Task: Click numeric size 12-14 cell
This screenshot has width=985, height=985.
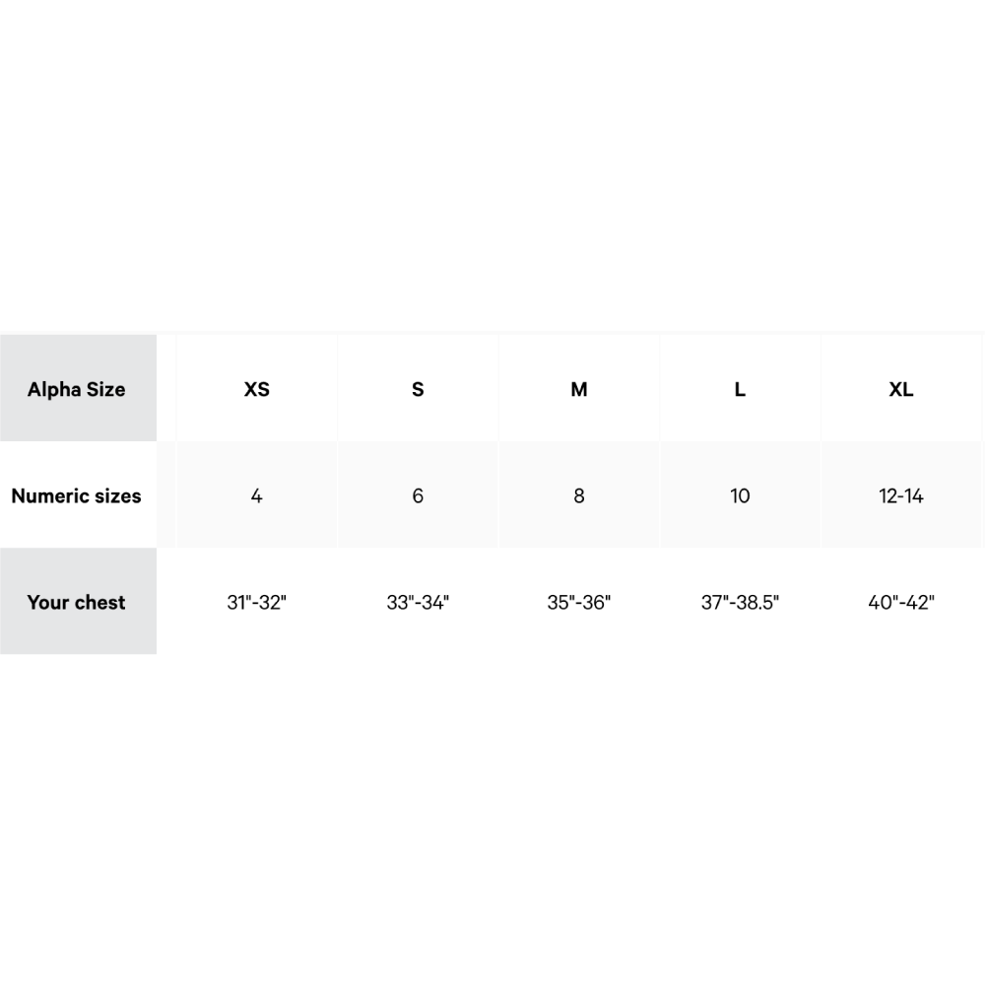Action: tap(901, 495)
